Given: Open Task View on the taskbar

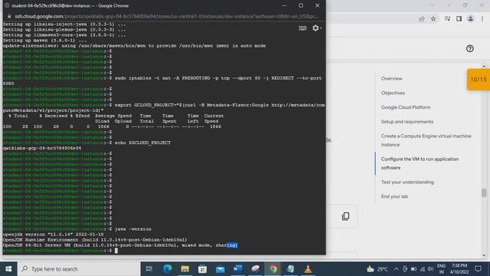Looking at the screenshot, I should click(149, 269).
